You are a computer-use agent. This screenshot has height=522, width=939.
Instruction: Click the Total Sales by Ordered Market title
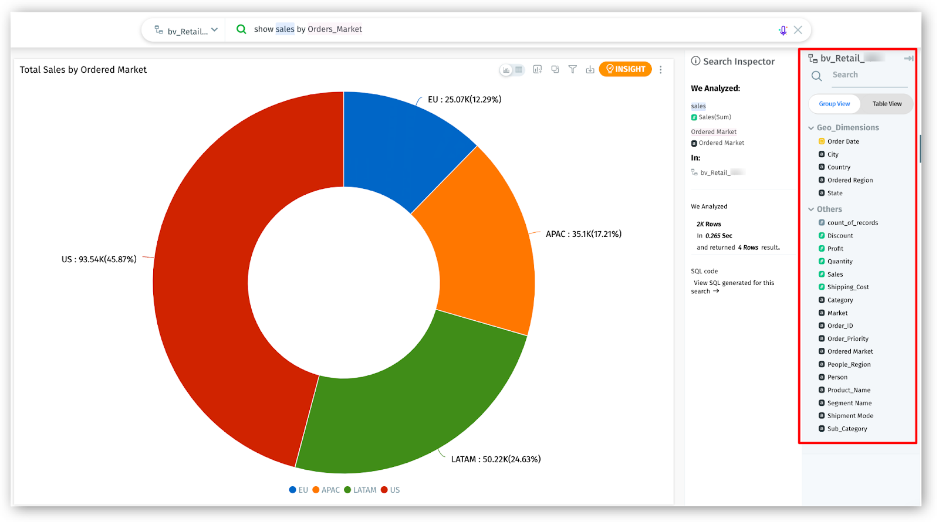click(x=83, y=70)
